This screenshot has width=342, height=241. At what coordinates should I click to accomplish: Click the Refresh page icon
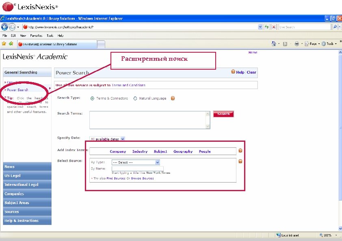pyautogui.click(x=267, y=27)
